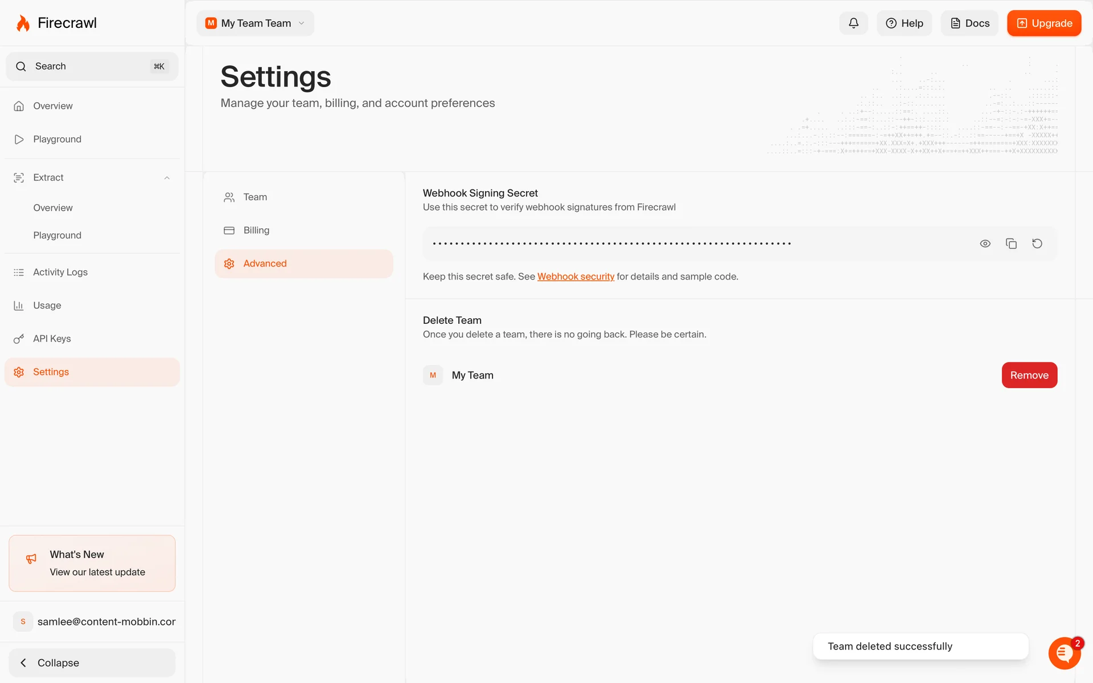The image size is (1093, 683).
Task: Switch to the Team settings tab
Action: (x=255, y=197)
